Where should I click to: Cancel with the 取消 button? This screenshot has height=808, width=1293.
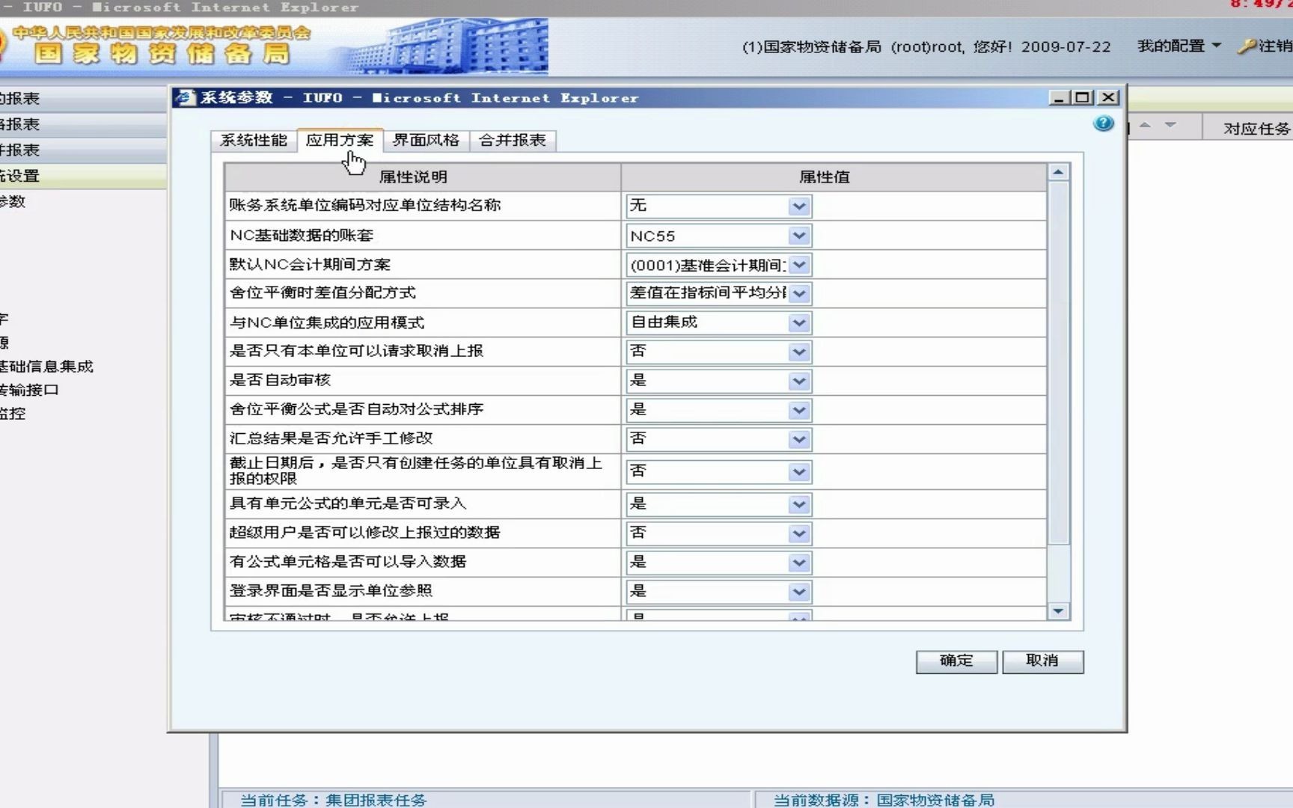[x=1042, y=661]
